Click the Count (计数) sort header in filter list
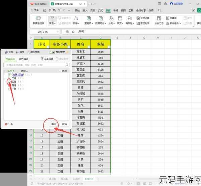201x186 pixels. [x=24, y=71]
